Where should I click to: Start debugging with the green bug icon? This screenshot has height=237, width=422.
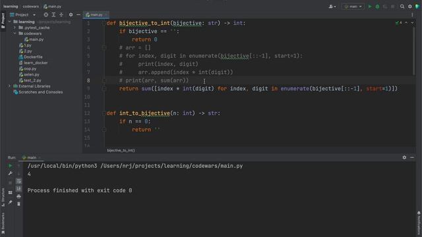pyautogui.click(x=377, y=7)
